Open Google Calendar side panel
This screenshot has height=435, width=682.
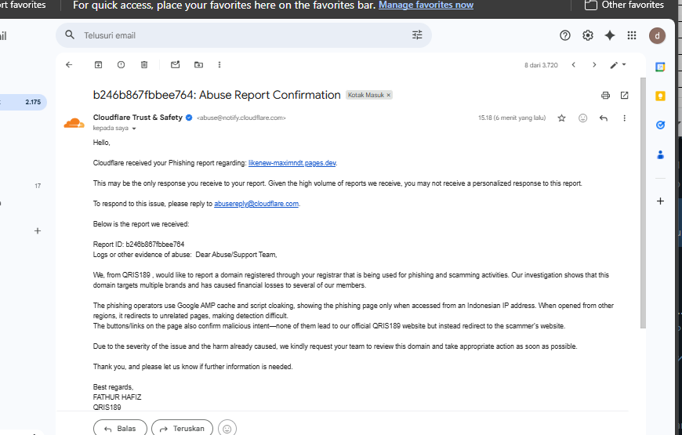pyautogui.click(x=660, y=67)
